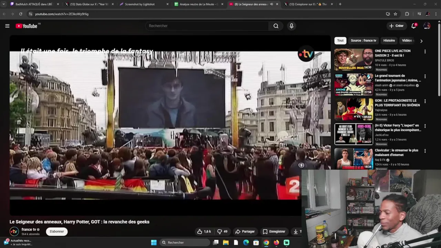Open Firefox from taskbar
The width and height of the screenshot is (441, 248).
click(x=276, y=242)
